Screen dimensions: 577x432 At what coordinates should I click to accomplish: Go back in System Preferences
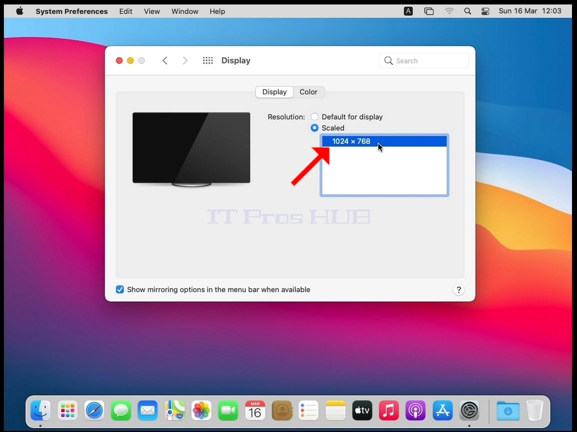click(x=165, y=61)
